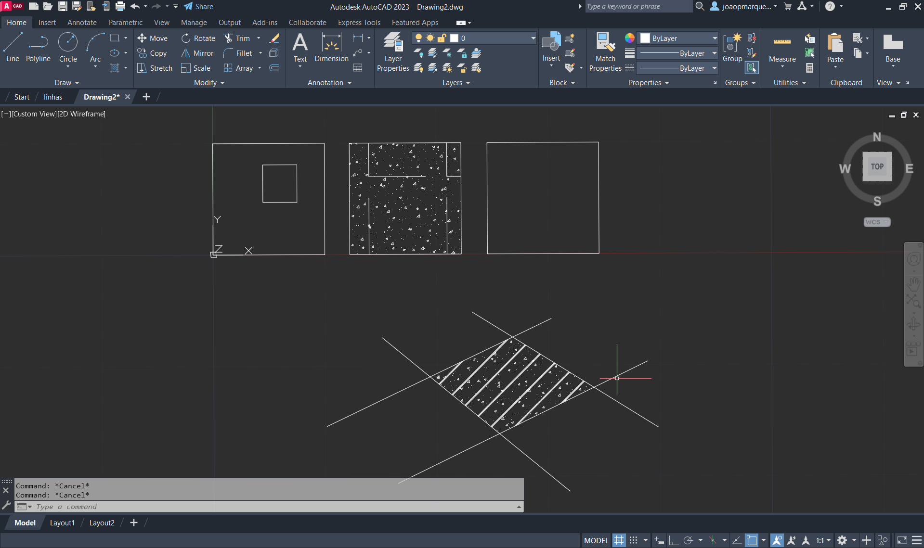
Task: Toggle the drawing grid display
Action: pyautogui.click(x=619, y=540)
